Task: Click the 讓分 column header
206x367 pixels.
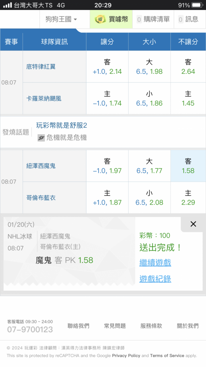Action: [x=107, y=42]
